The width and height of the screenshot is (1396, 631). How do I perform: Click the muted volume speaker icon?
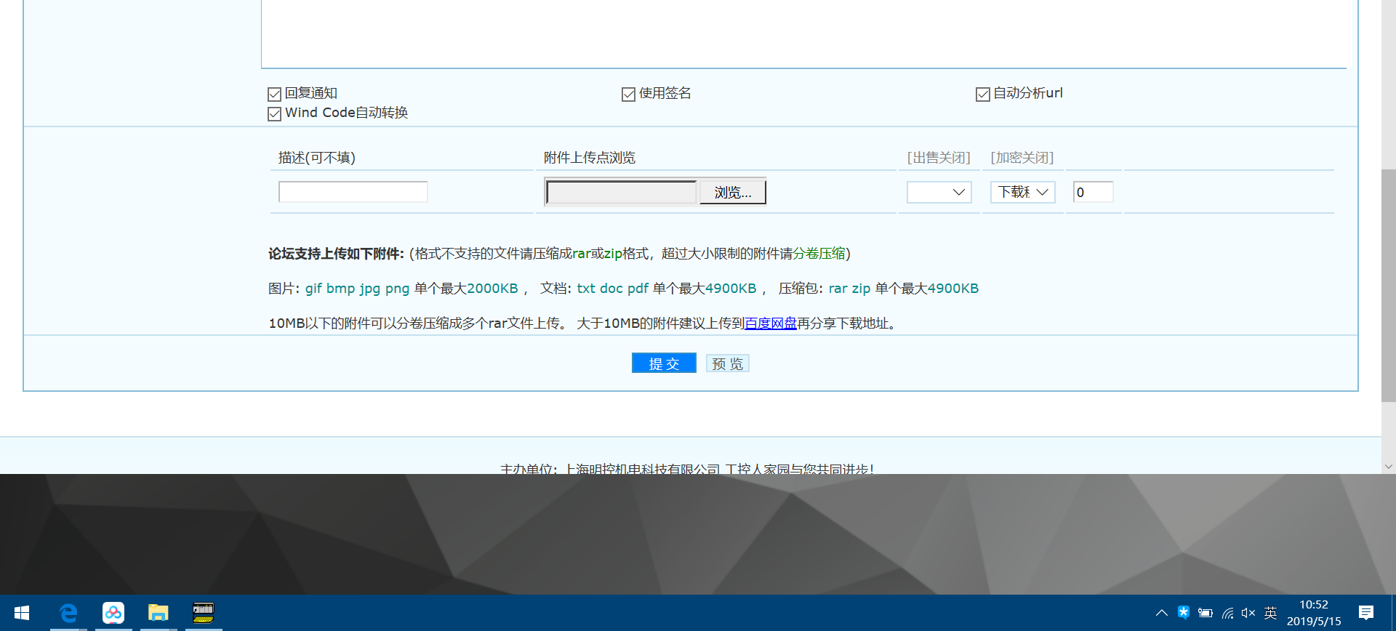[x=1248, y=613]
